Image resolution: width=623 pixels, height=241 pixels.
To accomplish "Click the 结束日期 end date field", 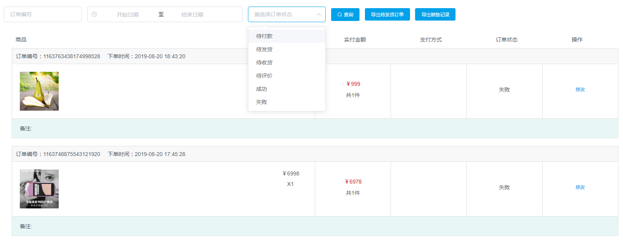I will [x=192, y=15].
